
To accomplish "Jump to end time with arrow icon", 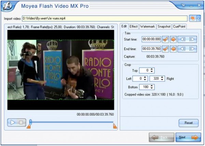I will (173, 49).
